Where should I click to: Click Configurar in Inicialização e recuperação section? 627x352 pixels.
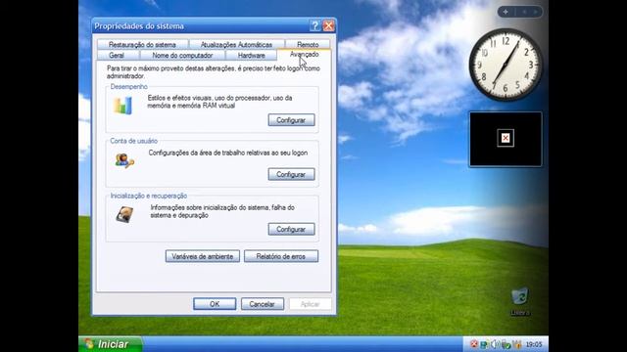tap(291, 230)
